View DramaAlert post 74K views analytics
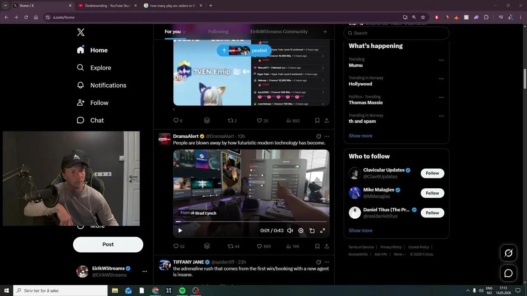 [292, 246]
